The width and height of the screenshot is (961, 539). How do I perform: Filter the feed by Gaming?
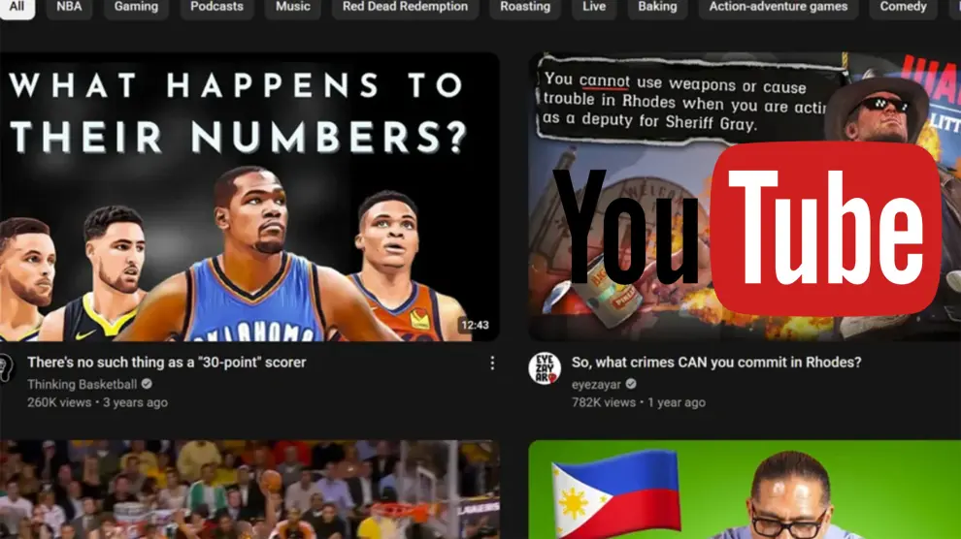coord(136,7)
